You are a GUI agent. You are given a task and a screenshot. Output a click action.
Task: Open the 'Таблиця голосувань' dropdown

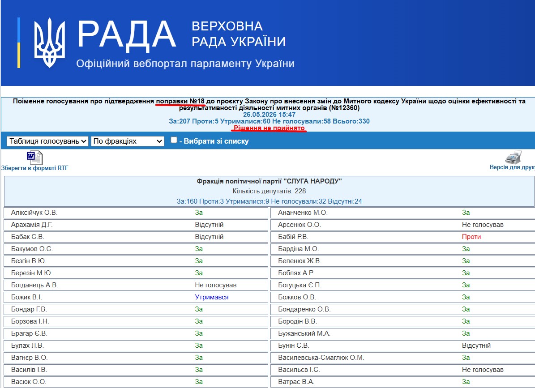pyautogui.click(x=47, y=141)
